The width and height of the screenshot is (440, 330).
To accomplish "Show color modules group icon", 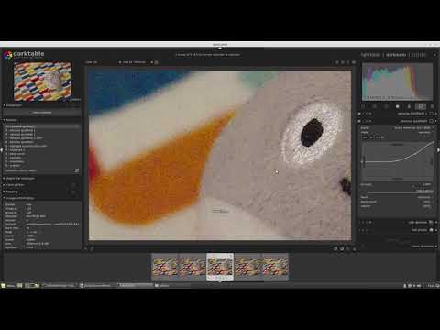I will click(x=409, y=106).
